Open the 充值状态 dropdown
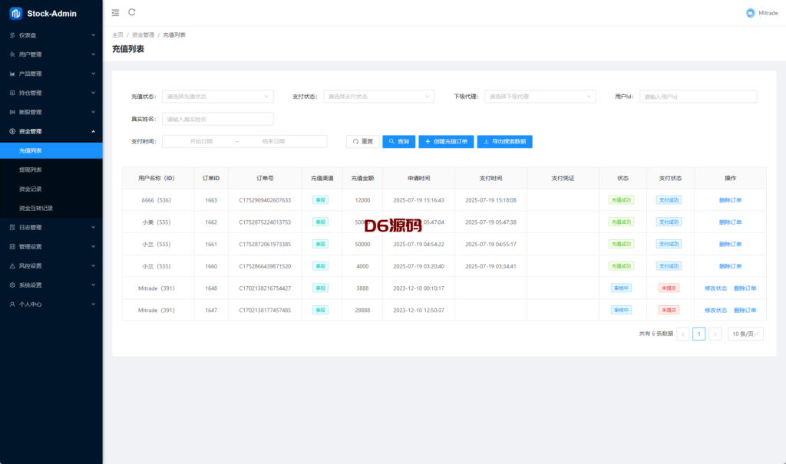 (217, 97)
